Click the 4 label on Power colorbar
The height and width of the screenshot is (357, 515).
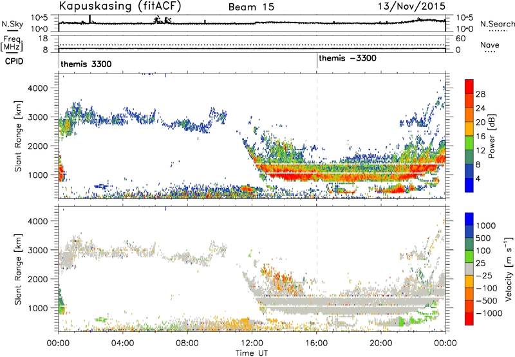478,179
